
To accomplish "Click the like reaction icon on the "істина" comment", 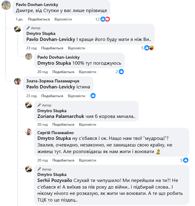I will (x=93, y=96).
